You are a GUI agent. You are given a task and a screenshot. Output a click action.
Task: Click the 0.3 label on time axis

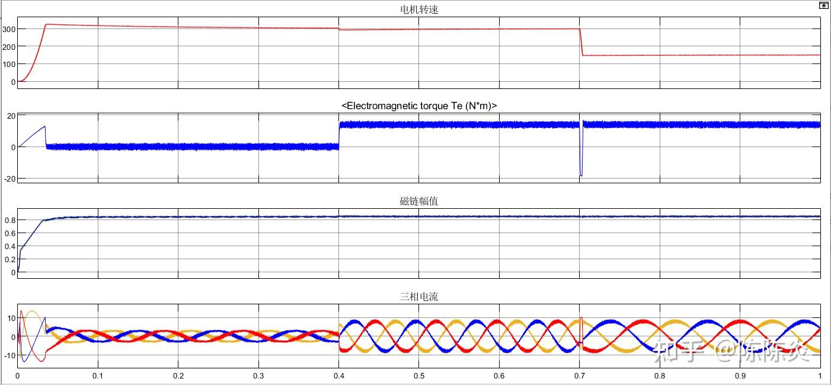click(258, 377)
